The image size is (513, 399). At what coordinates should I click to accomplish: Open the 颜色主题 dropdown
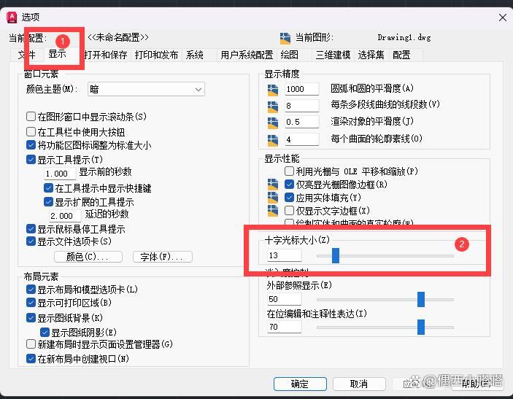pyautogui.click(x=146, y=89)
